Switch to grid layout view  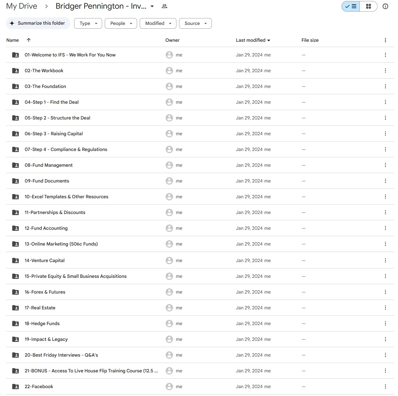368,6
